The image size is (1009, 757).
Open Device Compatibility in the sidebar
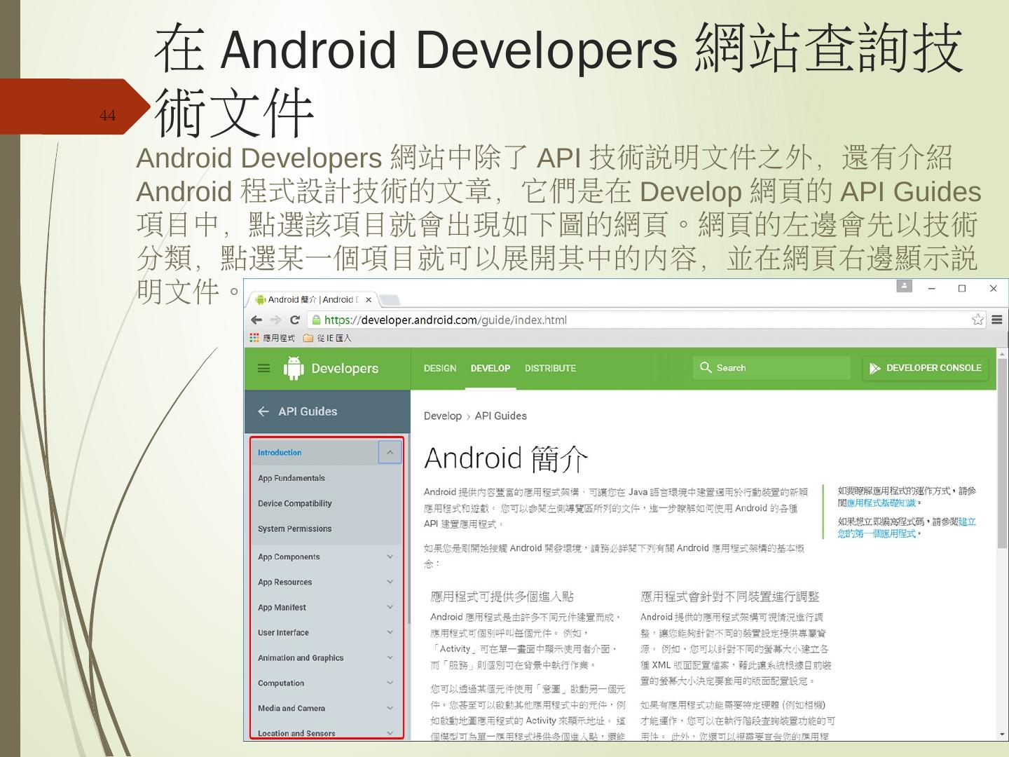pyautogui.click(x=295, y=503)
